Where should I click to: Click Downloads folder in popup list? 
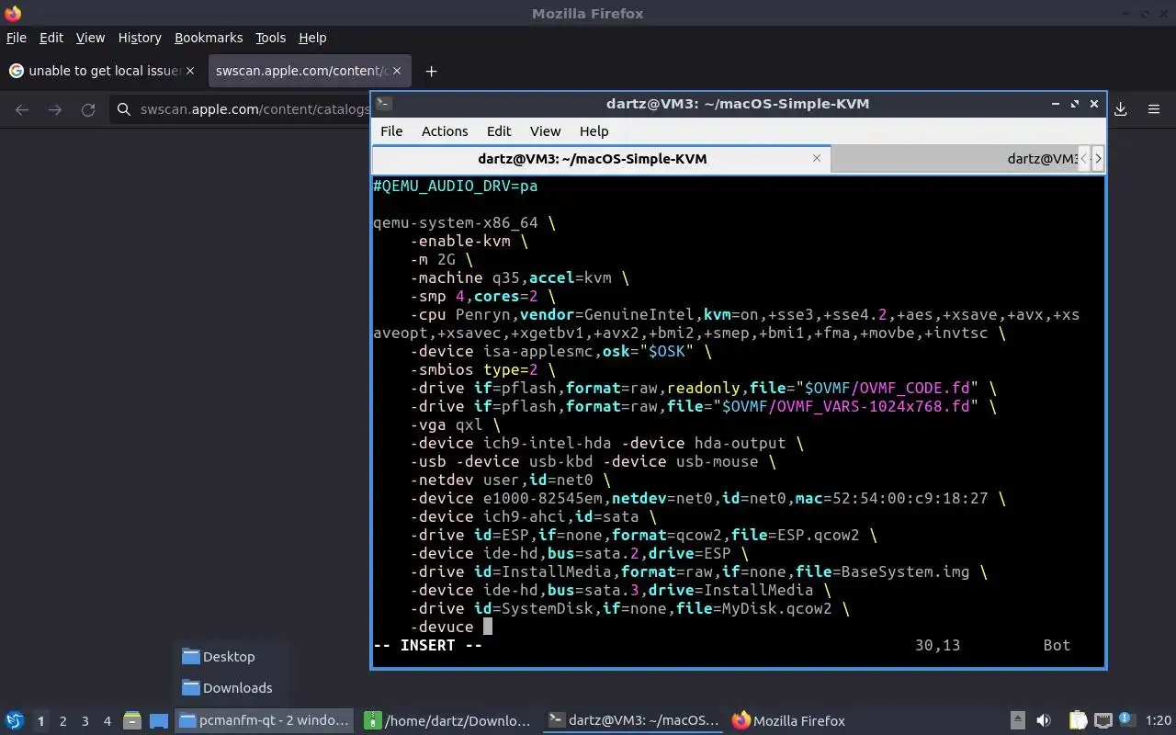click(227, 688)
